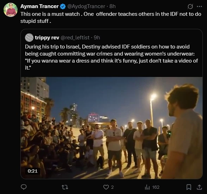
Task: Open the three-dot more options menu
Action: pyautogui.click(x=199, y=6)
